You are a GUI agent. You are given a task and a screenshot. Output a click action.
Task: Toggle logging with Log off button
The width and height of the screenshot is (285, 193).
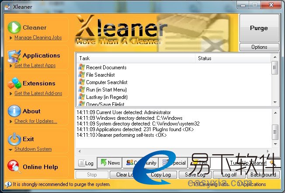229,175
